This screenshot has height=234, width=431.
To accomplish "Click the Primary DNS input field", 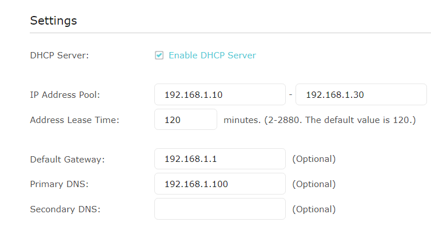I will pos(220,184).
